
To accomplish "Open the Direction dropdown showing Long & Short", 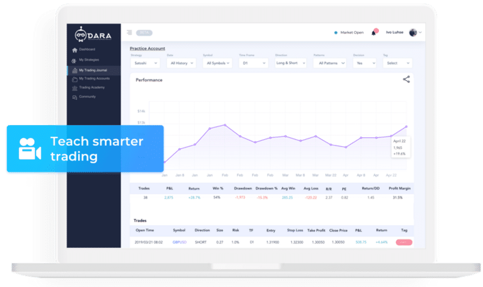I will click(290, 63).
